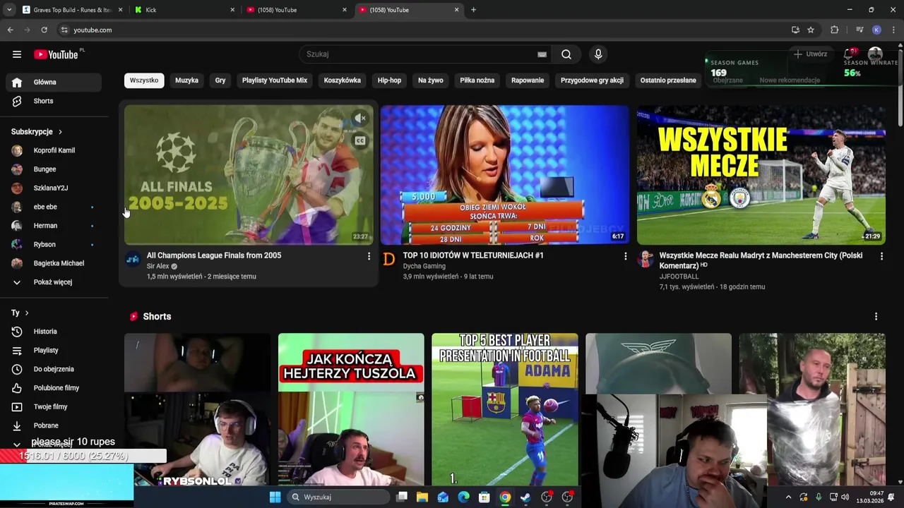Select the Playlisty YouTube Mix chip
This screenshot has width=904, height=508.
(x=275, y=80)
